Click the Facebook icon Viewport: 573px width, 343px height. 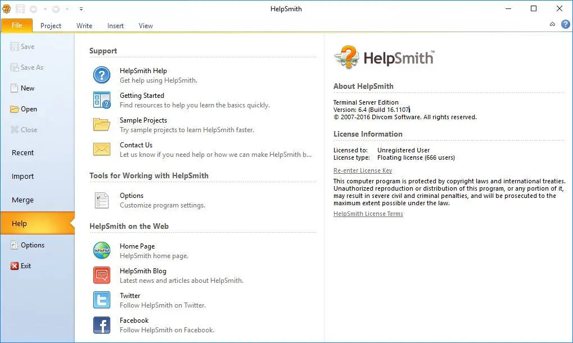pyautogui.click(x=102, y=325)
